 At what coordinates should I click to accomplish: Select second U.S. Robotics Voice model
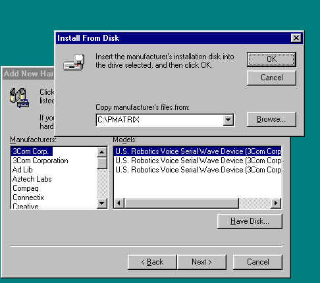pyautogui.click(x=198, y=161)
